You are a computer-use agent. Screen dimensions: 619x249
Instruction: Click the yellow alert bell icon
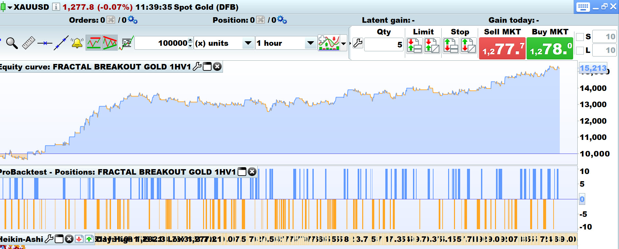pos(77,43)
